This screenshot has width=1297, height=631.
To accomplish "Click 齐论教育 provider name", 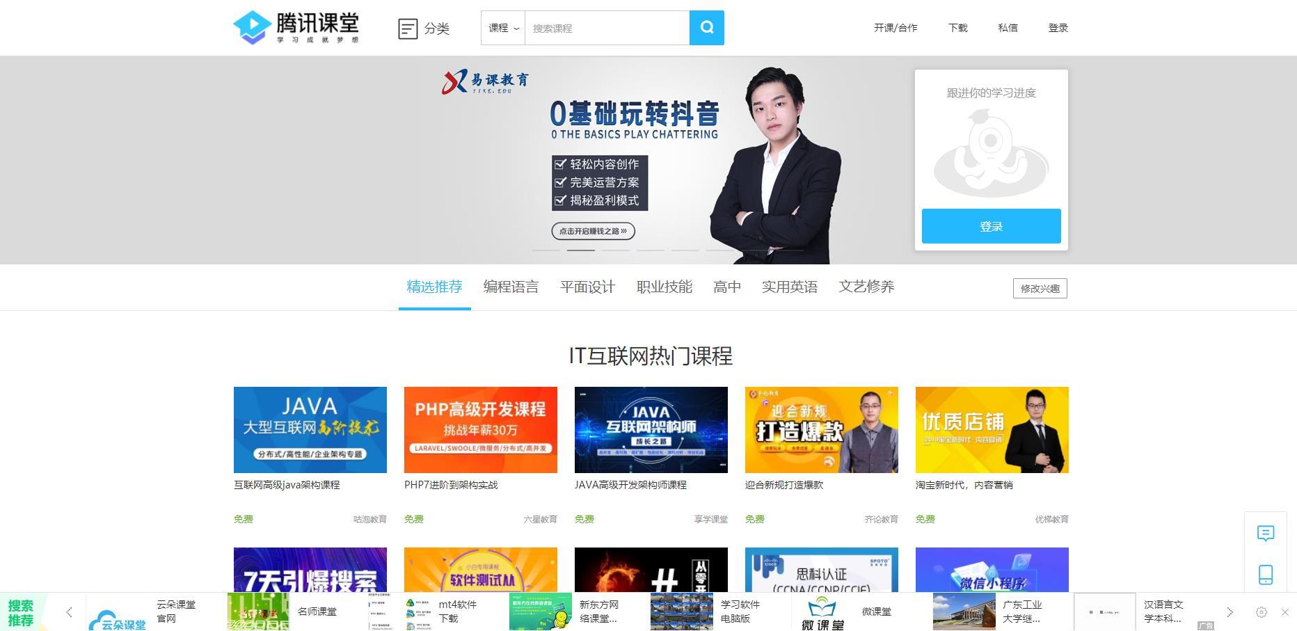I will pyautogui.click(x=882, y=519).
